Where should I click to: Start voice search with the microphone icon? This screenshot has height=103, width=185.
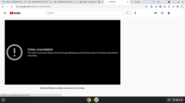[135, 13]
